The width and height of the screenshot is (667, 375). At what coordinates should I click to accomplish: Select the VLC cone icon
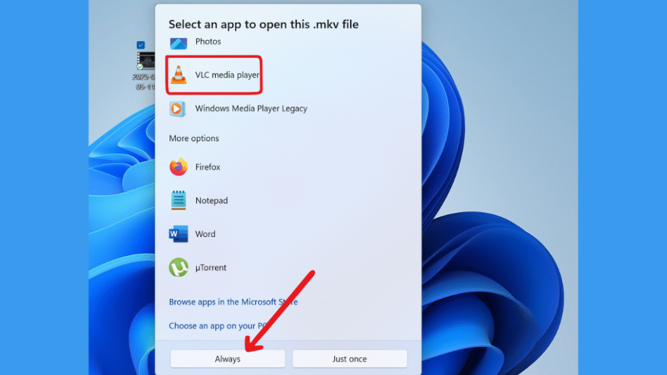[178, 75]
